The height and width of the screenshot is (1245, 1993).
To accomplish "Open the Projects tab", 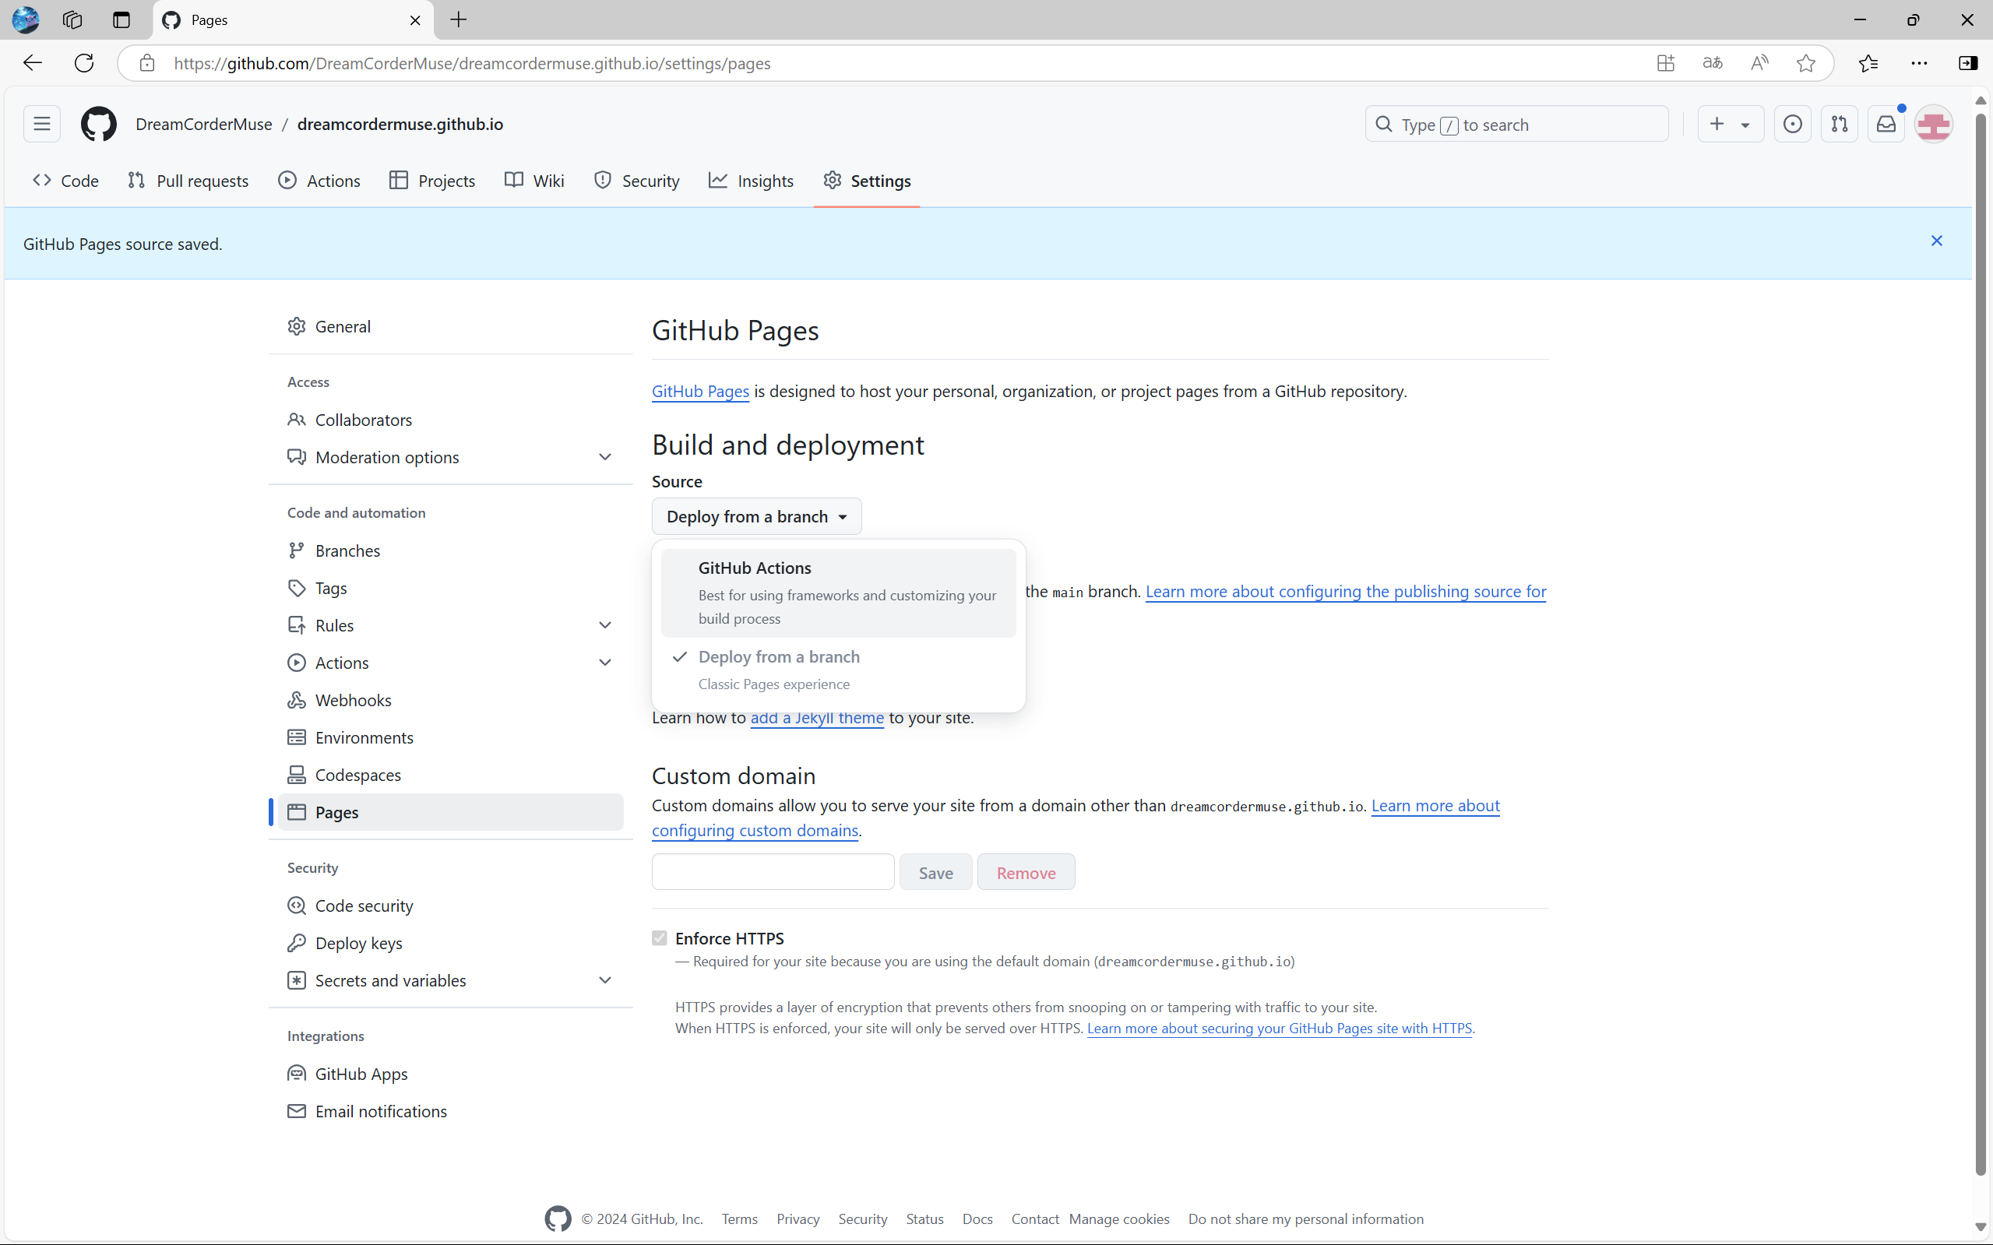I will pos(432,181).
